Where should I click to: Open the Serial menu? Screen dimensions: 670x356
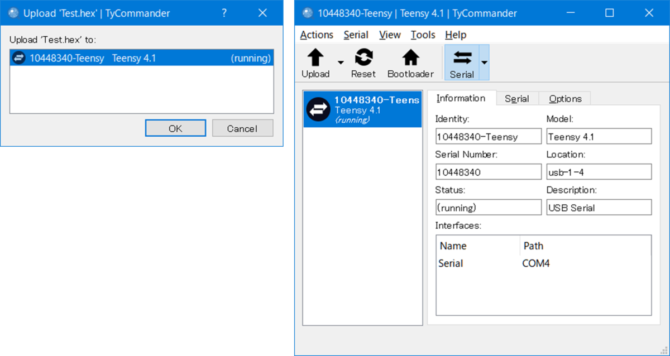point(356,35)
